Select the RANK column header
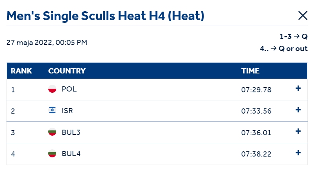The height and width of the screenshot is (171, 312). pos(21,71)
